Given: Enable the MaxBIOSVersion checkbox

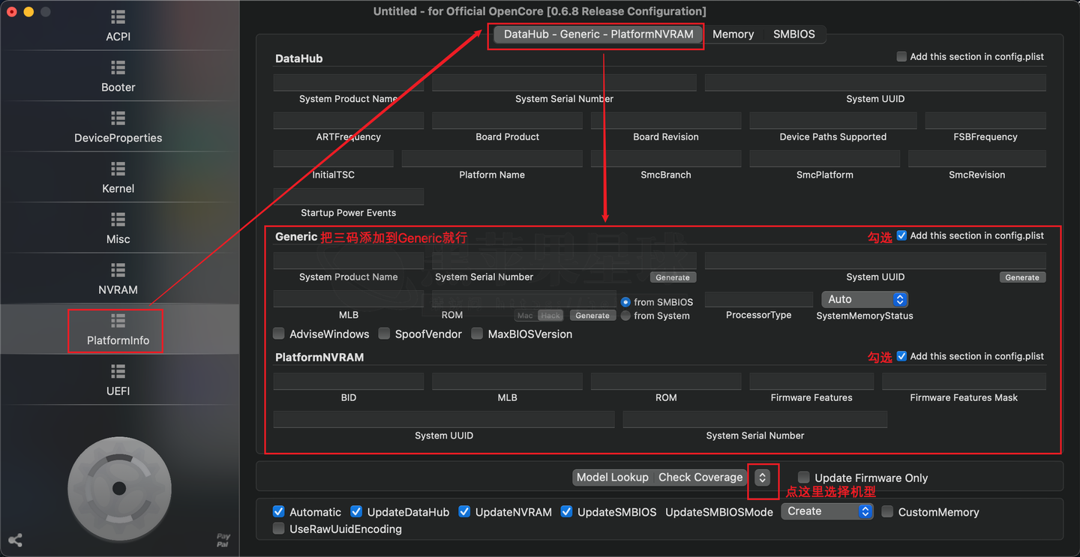Looking at the screenshot, I should [x=477, y=334].
